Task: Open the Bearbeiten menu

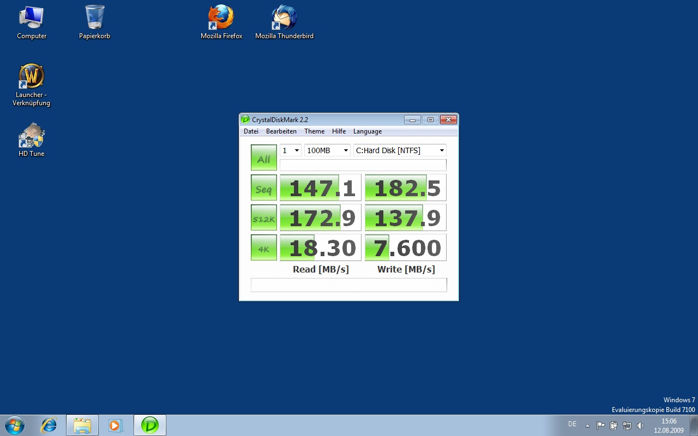Action: [x=281, y=131]
